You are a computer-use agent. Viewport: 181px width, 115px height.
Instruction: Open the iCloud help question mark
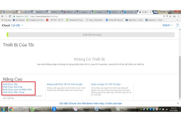[177, 25]
